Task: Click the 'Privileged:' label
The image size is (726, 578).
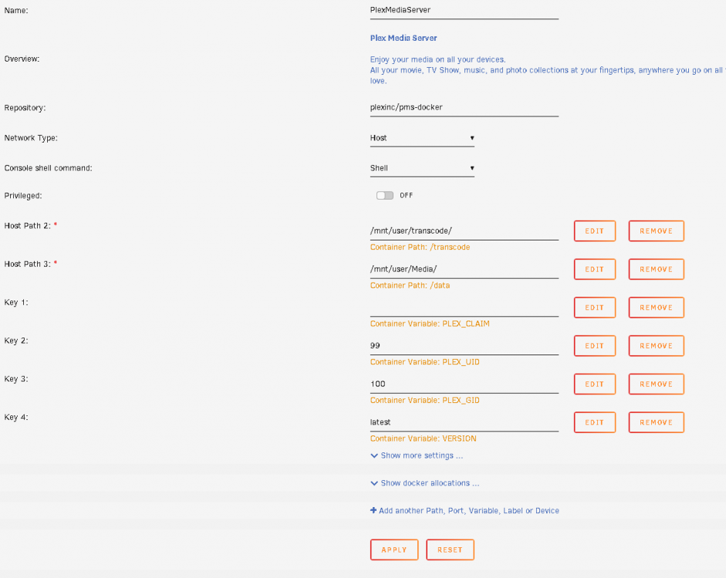Action: [23, 196]
